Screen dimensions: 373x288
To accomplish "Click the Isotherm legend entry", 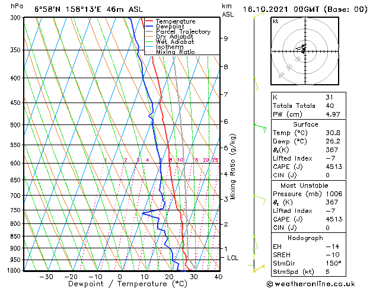I will [164, 47].
